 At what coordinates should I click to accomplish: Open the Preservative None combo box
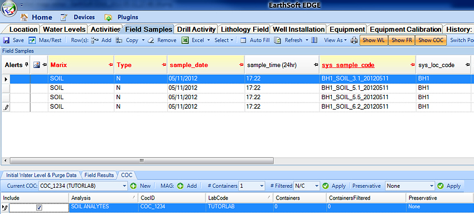point(410,186)
